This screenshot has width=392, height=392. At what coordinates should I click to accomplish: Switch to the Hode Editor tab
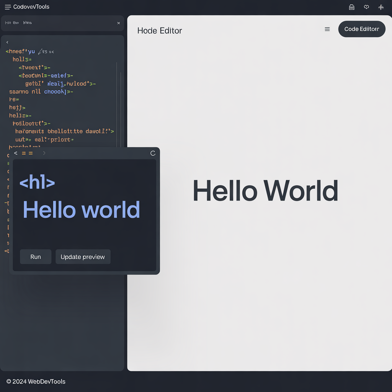(x=160, y=31)
